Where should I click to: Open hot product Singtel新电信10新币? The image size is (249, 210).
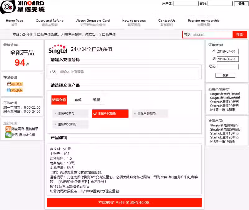click(225, 94)
